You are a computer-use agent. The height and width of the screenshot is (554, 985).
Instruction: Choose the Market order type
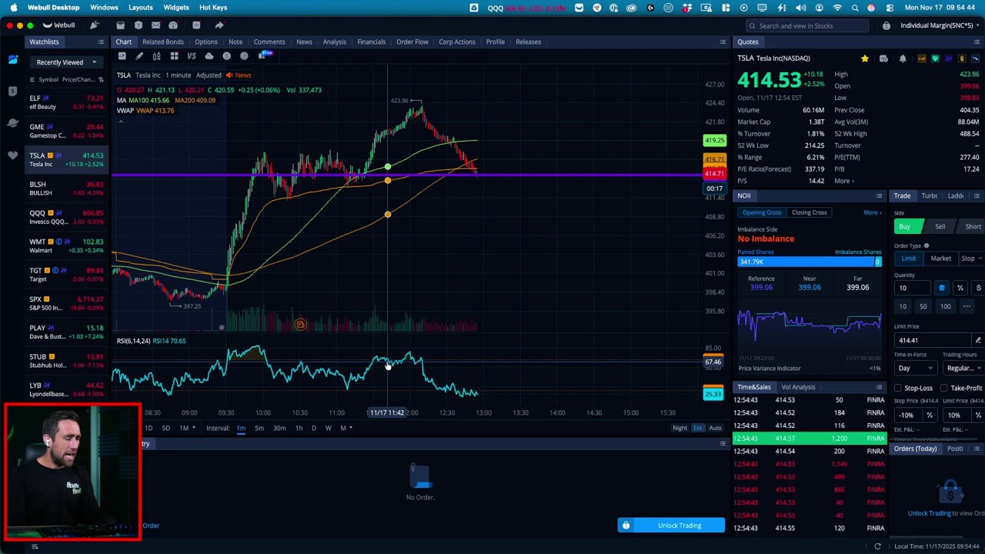[x=940, y=259]
